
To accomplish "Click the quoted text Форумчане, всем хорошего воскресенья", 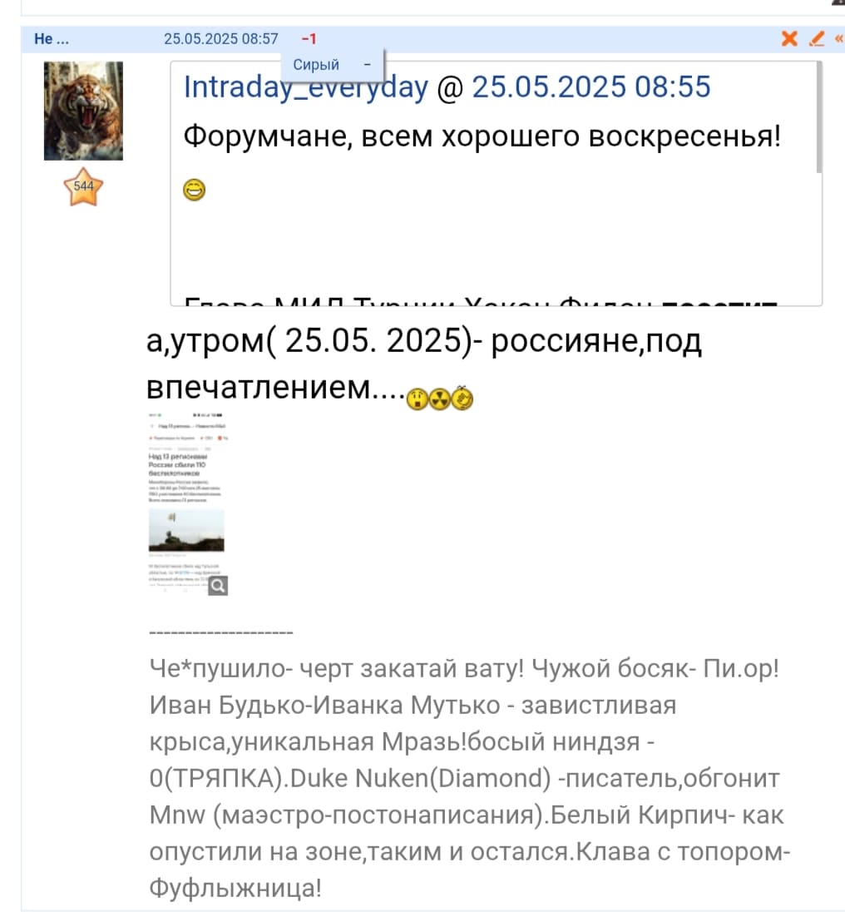I will pos(482,137).
